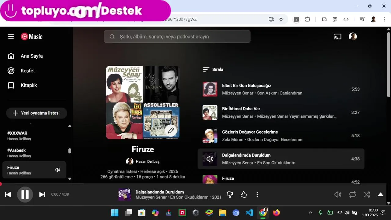The height and width of the screenshot is (220, 391).
Task: Click Elbet Bir Gün Buluşacağız thumbnail
Action: point(210,89)
